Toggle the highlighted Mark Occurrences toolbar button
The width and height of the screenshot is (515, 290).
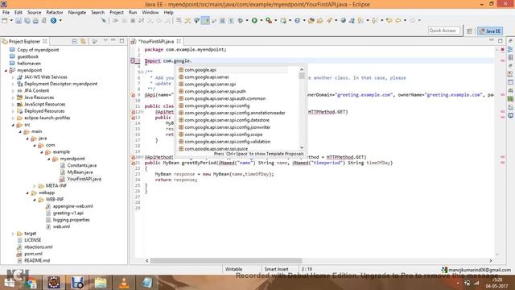tap(205, 20)
